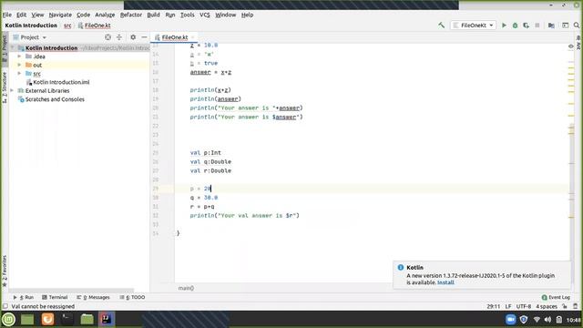
Task: Open the Navigate menu
Action: pos(60,15)
